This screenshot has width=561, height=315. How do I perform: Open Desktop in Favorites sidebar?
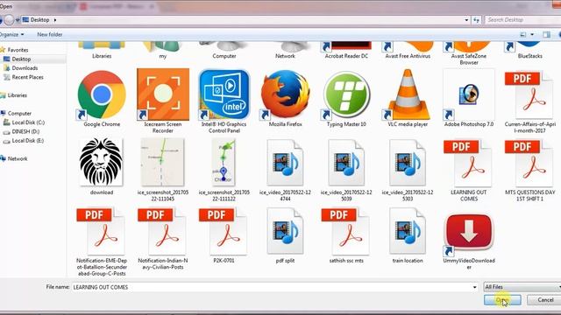[21, 59]
